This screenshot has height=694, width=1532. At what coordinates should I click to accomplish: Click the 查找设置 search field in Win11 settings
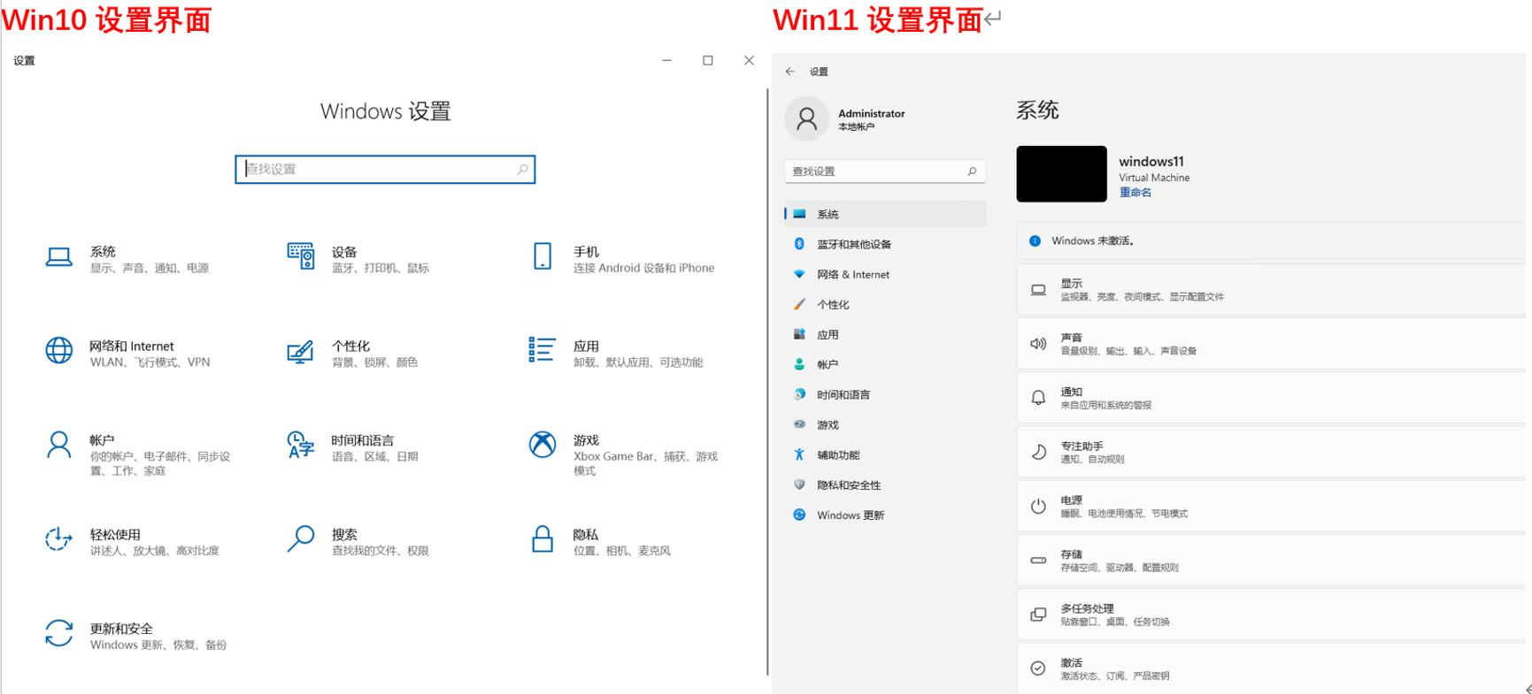coord(885,172)
